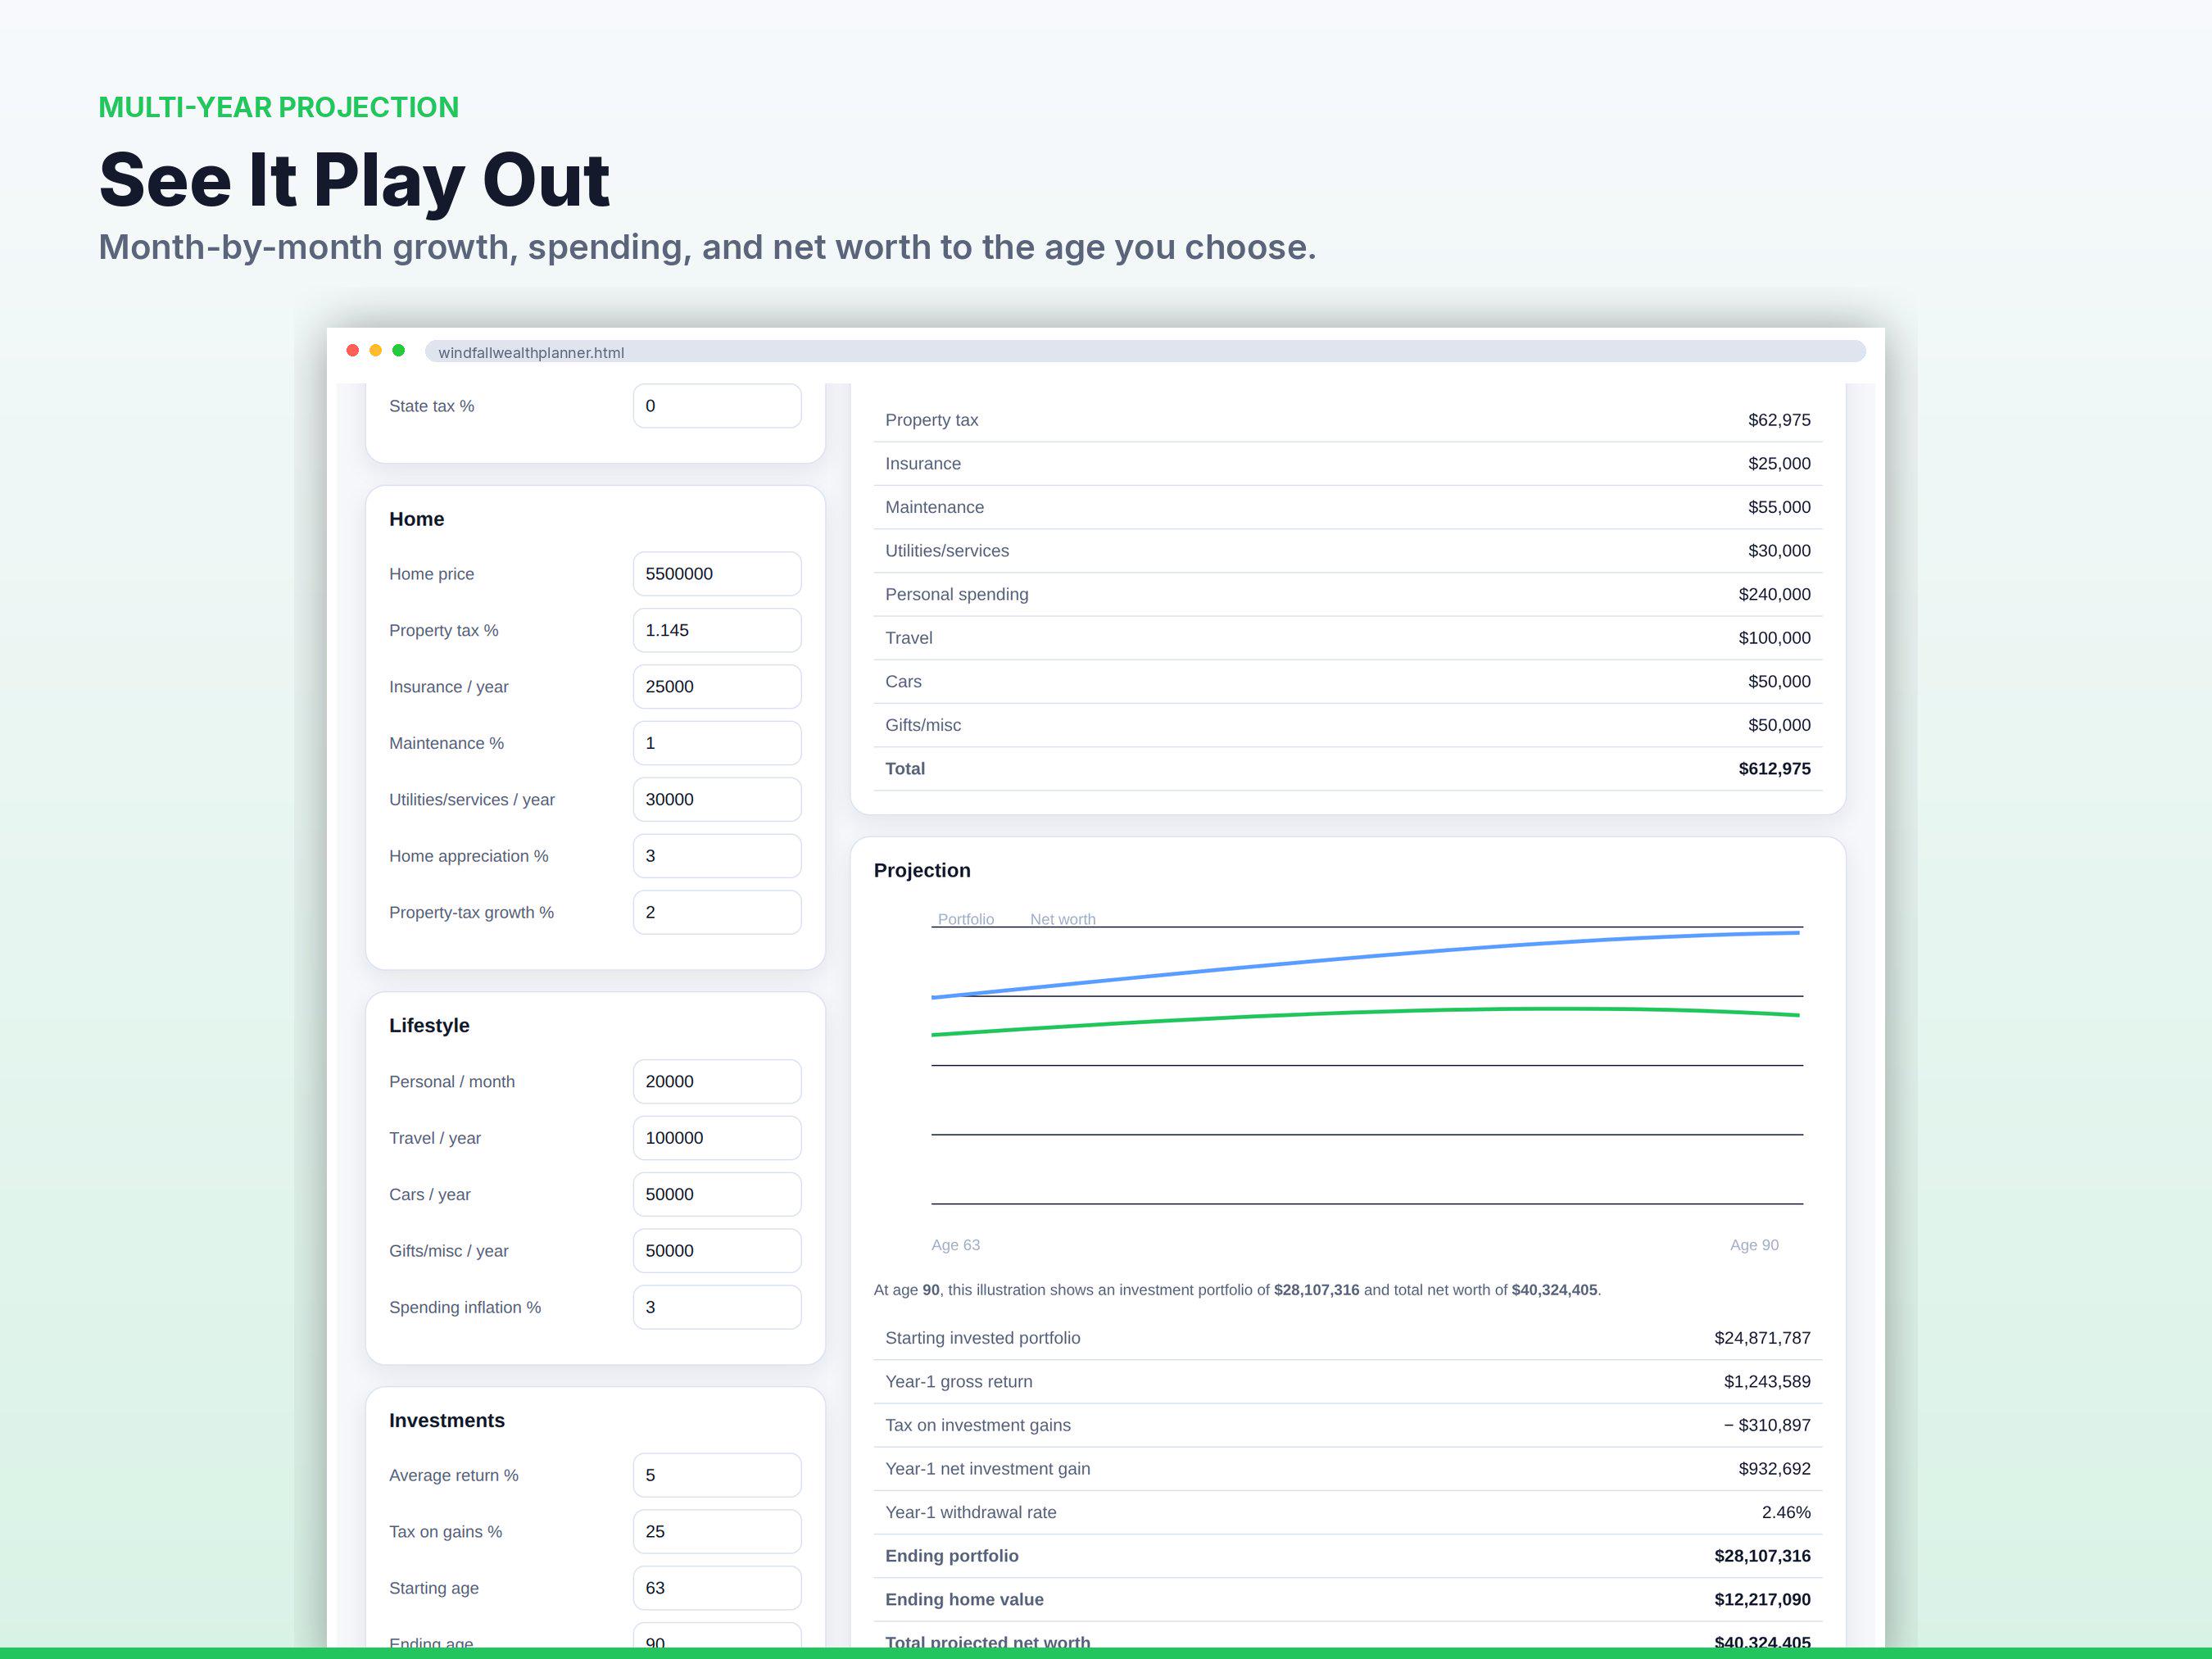Click the Year-1 net investment gain value
This screenshot has height=1659, width=2212.
pyautogui.click(x=1774, y=1469)
